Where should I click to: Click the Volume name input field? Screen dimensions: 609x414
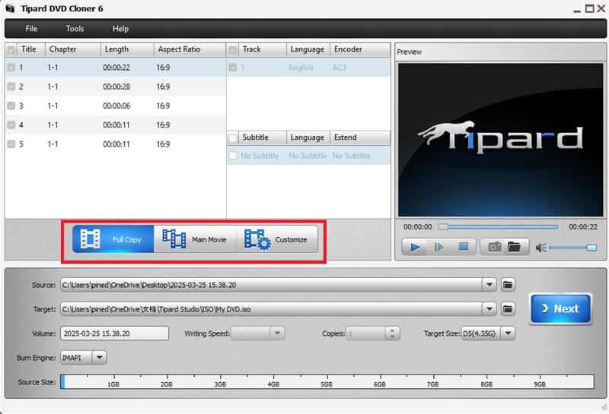point(115,333)
